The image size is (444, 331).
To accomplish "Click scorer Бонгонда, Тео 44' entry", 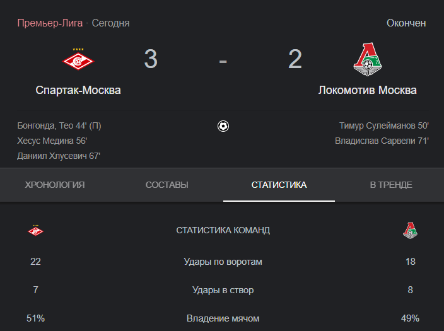I will (59, 125).
